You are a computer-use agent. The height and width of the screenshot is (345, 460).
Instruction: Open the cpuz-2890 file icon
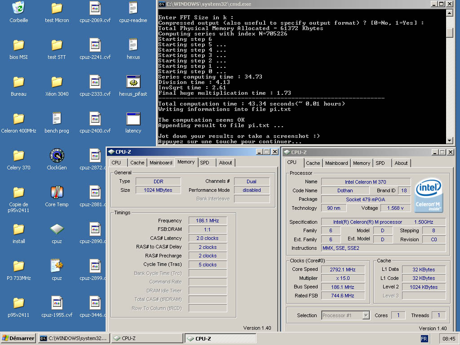pyautogui.click(x=95, y=230)
